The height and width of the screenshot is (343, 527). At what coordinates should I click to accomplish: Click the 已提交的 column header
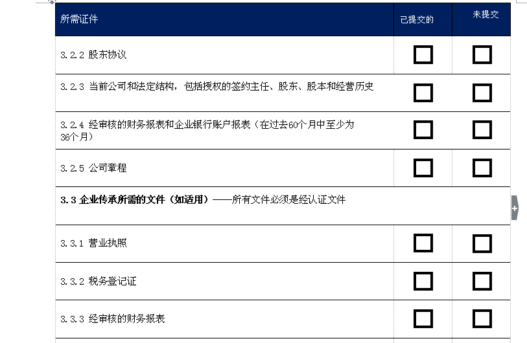[423, 19]
